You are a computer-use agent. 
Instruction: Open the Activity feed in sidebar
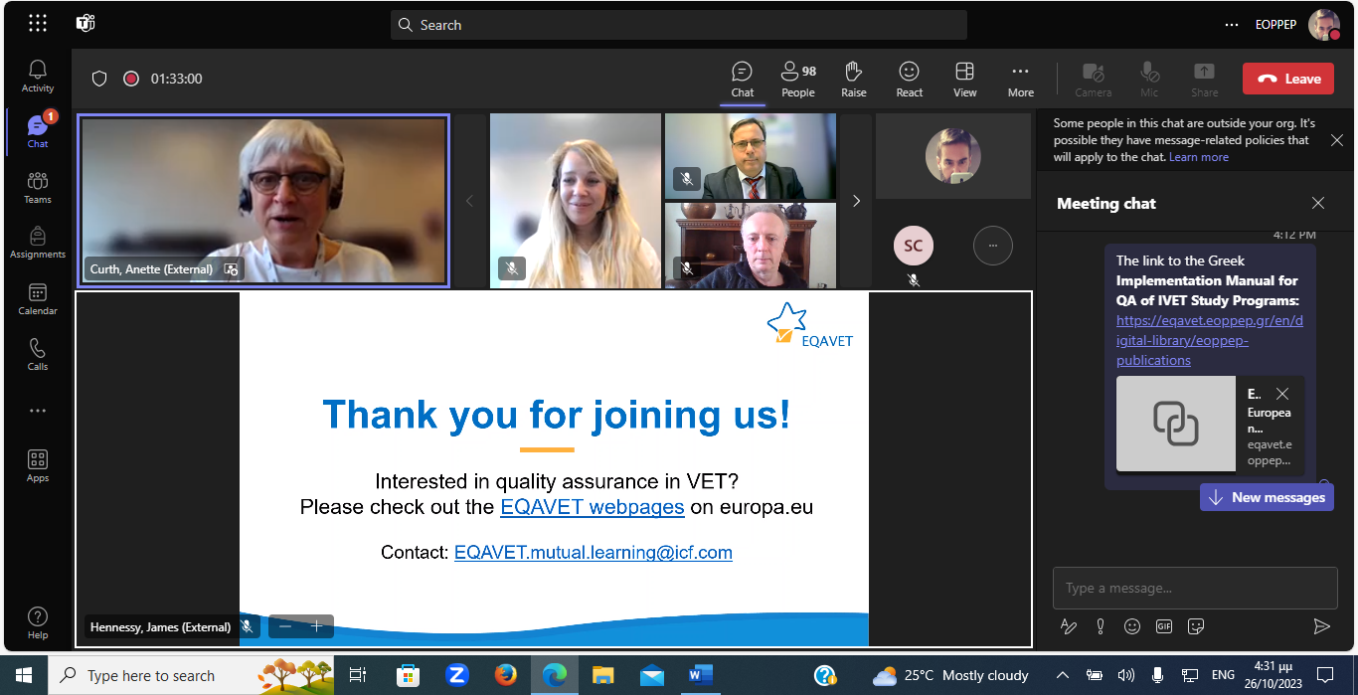[37, 76]
